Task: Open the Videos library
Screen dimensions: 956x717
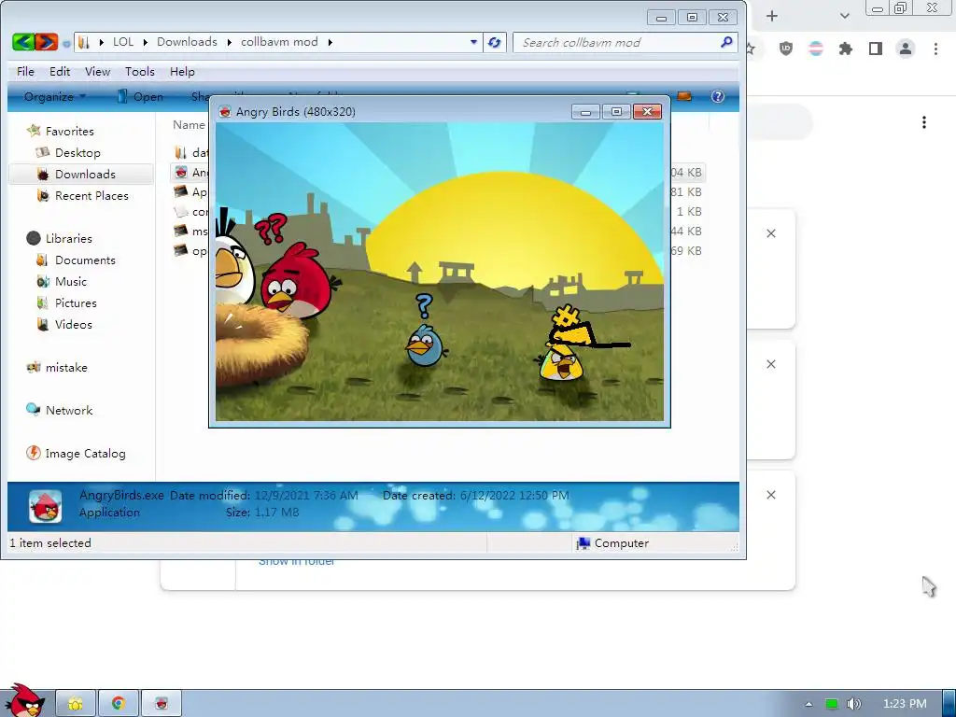Action: pyautogui.click(x=64, y=324)
